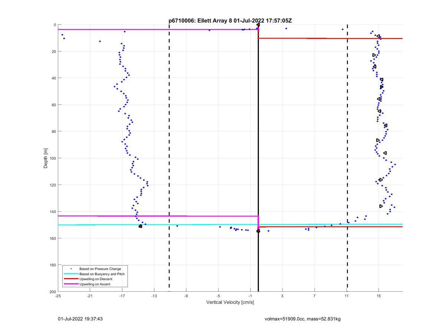Click the blue dot marker in the legend

click(71, 269)
